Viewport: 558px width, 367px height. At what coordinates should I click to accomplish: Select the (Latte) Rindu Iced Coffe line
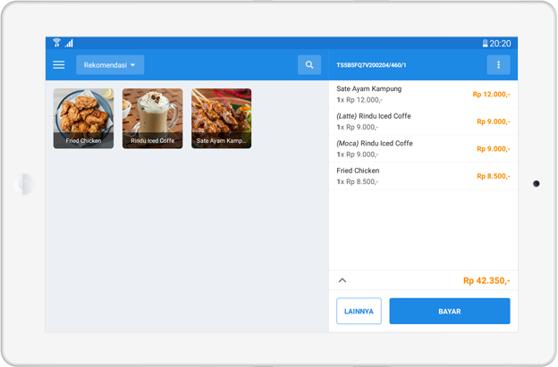click(x=423, y=121)
